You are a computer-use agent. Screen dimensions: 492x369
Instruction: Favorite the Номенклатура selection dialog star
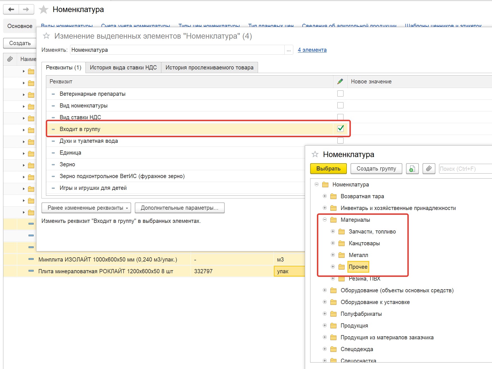point(315,154)
